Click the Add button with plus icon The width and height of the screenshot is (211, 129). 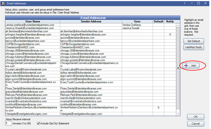click(191, 66)
